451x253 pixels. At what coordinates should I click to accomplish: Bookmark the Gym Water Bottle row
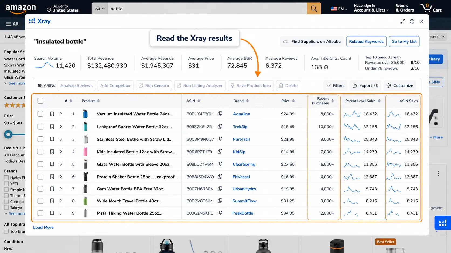52,189
